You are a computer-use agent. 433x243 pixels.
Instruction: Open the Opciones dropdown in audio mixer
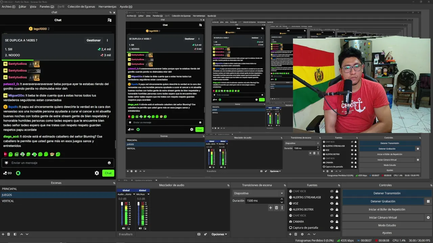tap(219, 234)
